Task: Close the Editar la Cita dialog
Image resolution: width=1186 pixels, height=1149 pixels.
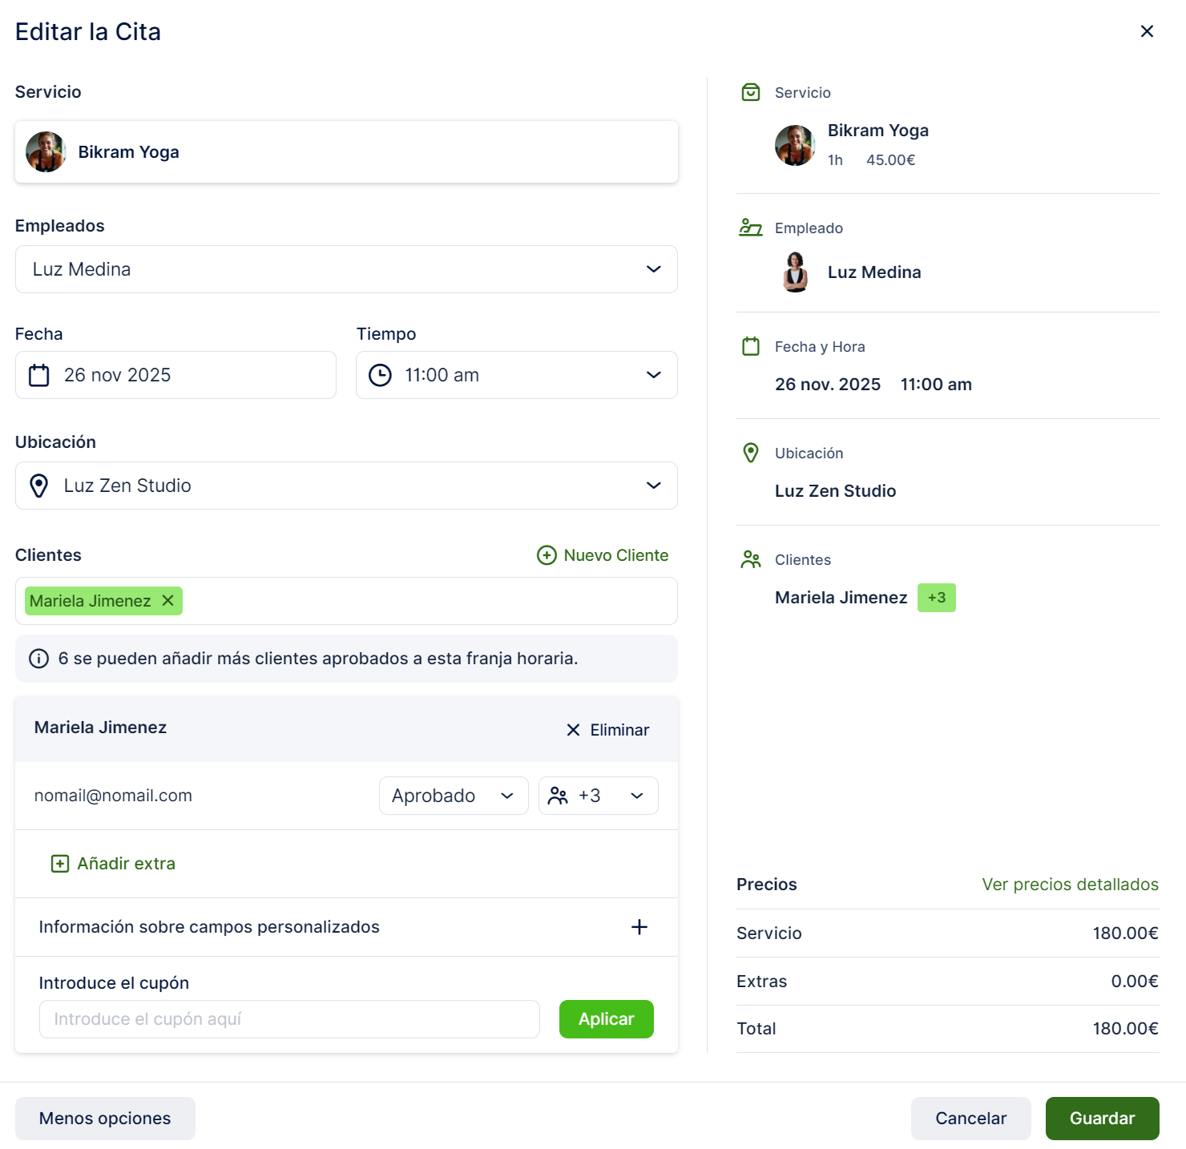Action: click(1147, 31)
